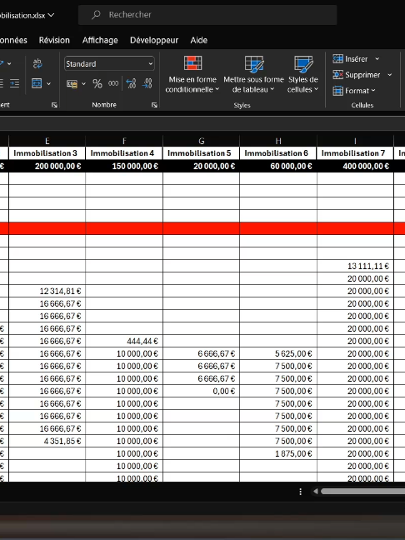Apply percent style format

pos(97,83)
